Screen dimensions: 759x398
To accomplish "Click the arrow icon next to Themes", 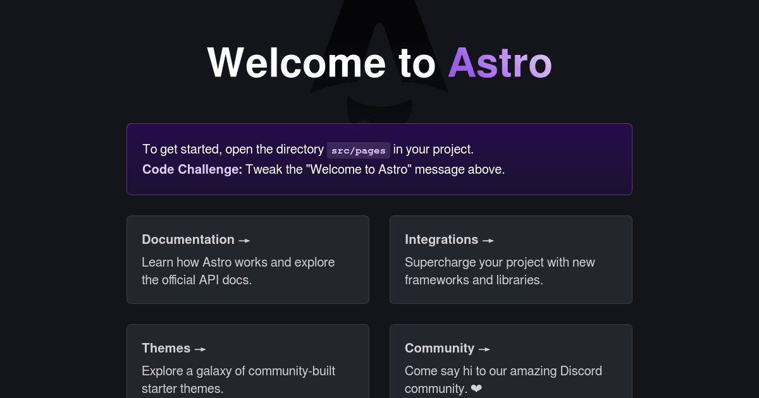I will (200, 349).
